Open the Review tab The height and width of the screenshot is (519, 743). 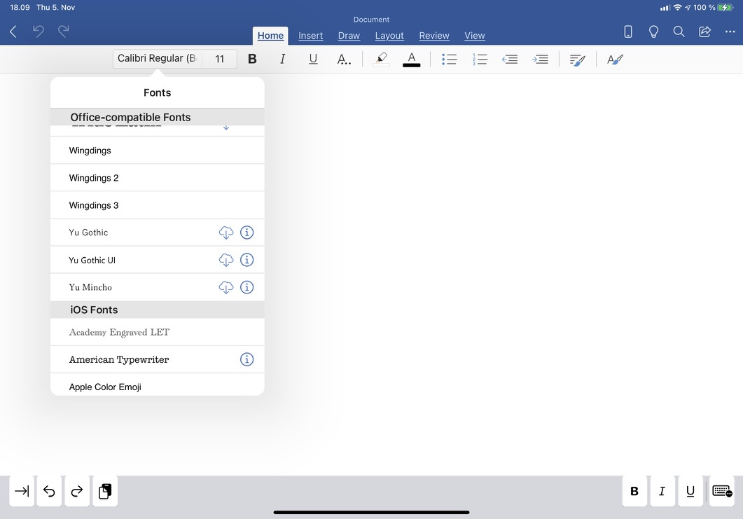pyautogui.click(x=433, y=36)
